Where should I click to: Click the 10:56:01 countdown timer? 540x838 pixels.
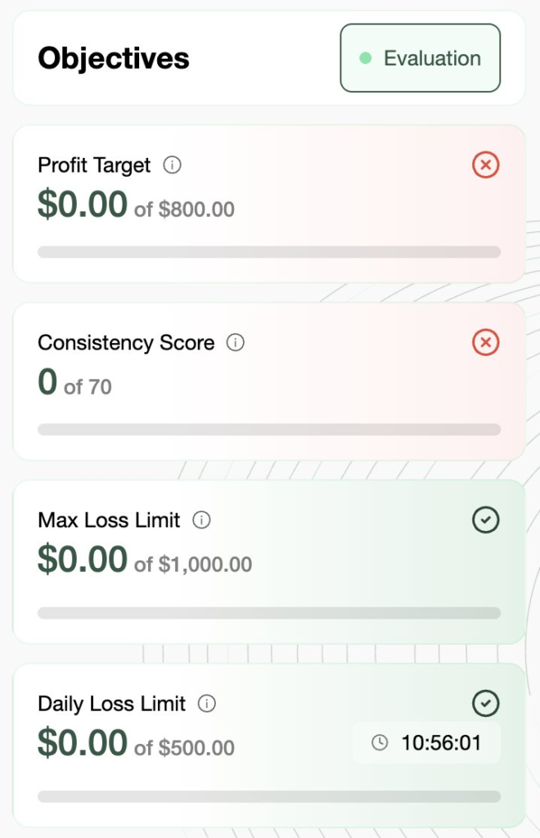click(440, 743)
